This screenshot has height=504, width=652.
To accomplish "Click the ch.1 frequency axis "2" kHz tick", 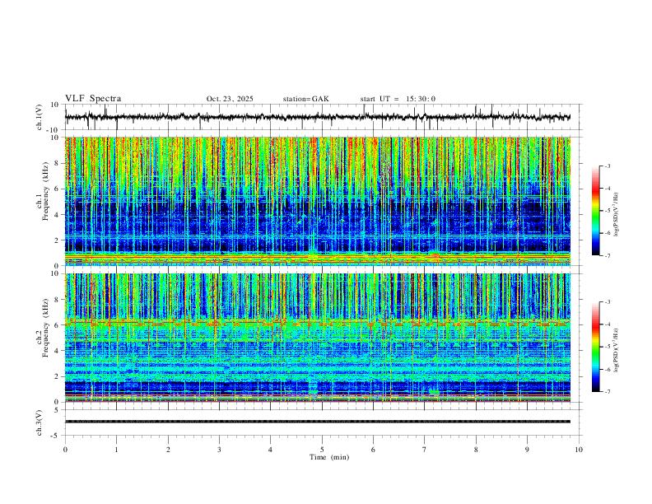I will tap(58, 240).
